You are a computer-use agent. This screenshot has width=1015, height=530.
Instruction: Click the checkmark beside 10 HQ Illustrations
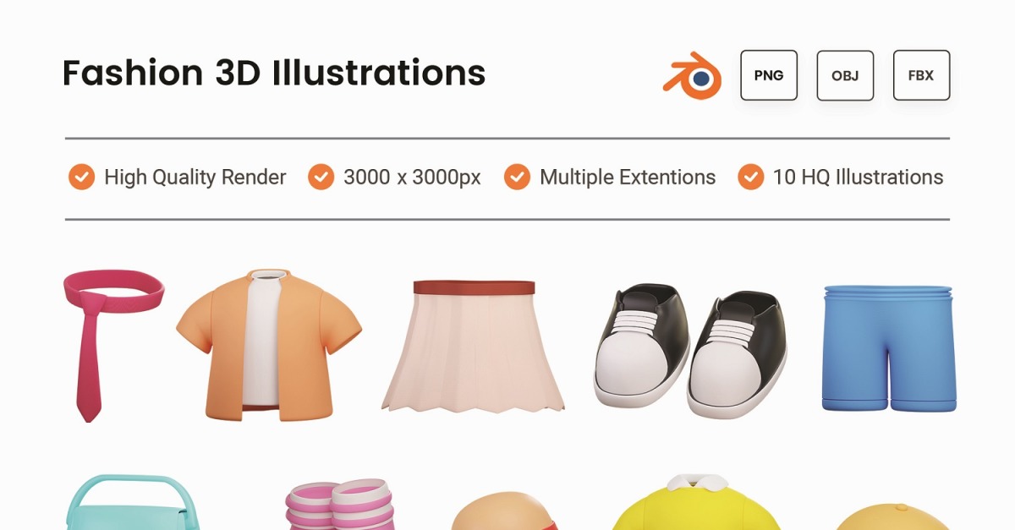(x=750, y=178)
